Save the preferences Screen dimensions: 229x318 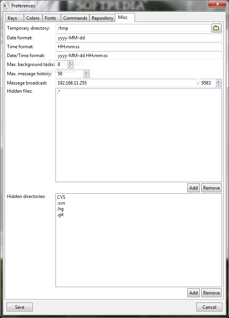pyautogui.click(x=20, y=307)
